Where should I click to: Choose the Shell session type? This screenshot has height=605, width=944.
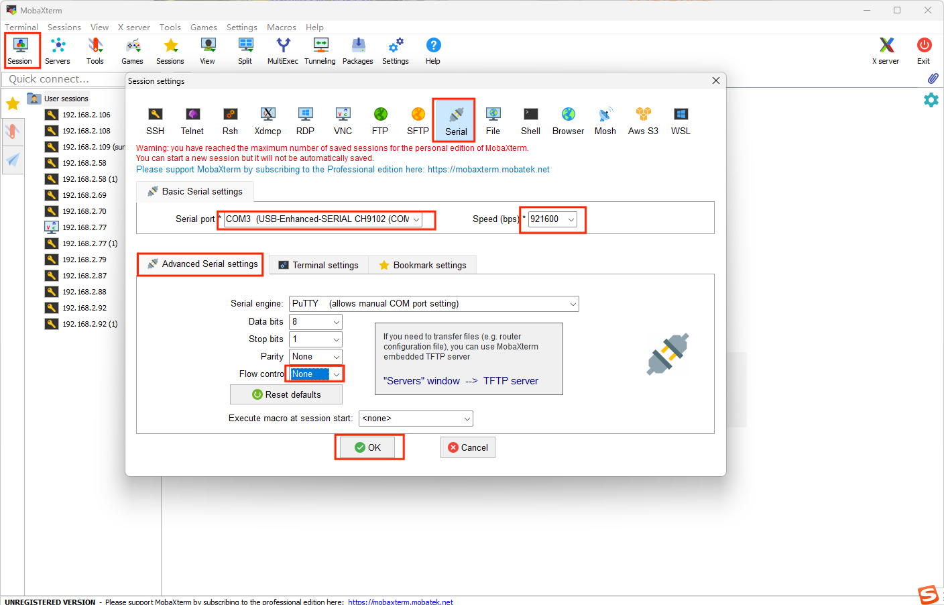click(530, 121)
